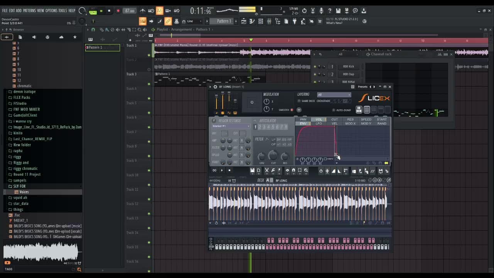
Task: Stop playback with the stop button
Action: (109, 11)
